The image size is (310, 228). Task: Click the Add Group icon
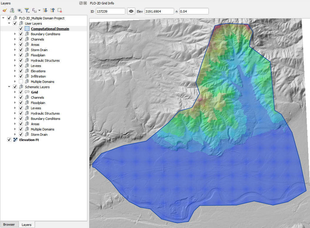click(x=12, y=10)
